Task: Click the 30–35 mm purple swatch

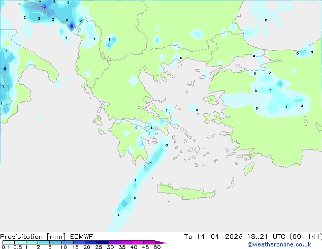Action: (114, 242)
